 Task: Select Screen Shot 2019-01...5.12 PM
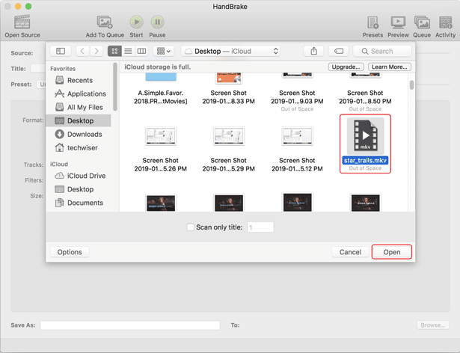(x=297, y=150)
